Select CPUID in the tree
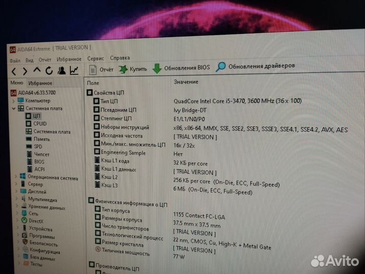Image resolution: width=365 pixels, height=274 pixels. (x=36, y=123)
